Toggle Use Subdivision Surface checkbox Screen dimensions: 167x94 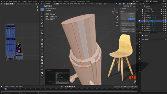(56, 79)
